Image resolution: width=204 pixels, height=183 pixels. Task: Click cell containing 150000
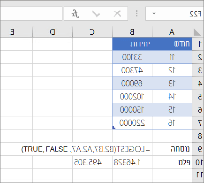132,110
